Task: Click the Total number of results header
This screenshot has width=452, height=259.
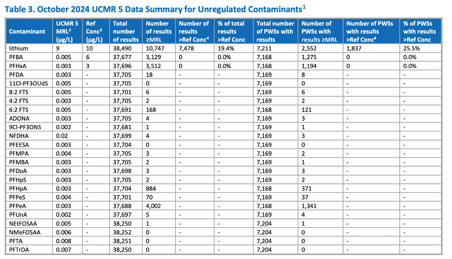Action: [125, 32]
